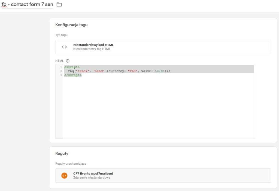This screenshot has height=191, width=279.
Task: Open the 'CF7 Events wpcf7mailsent' trigger
Action: coord(93,173)
